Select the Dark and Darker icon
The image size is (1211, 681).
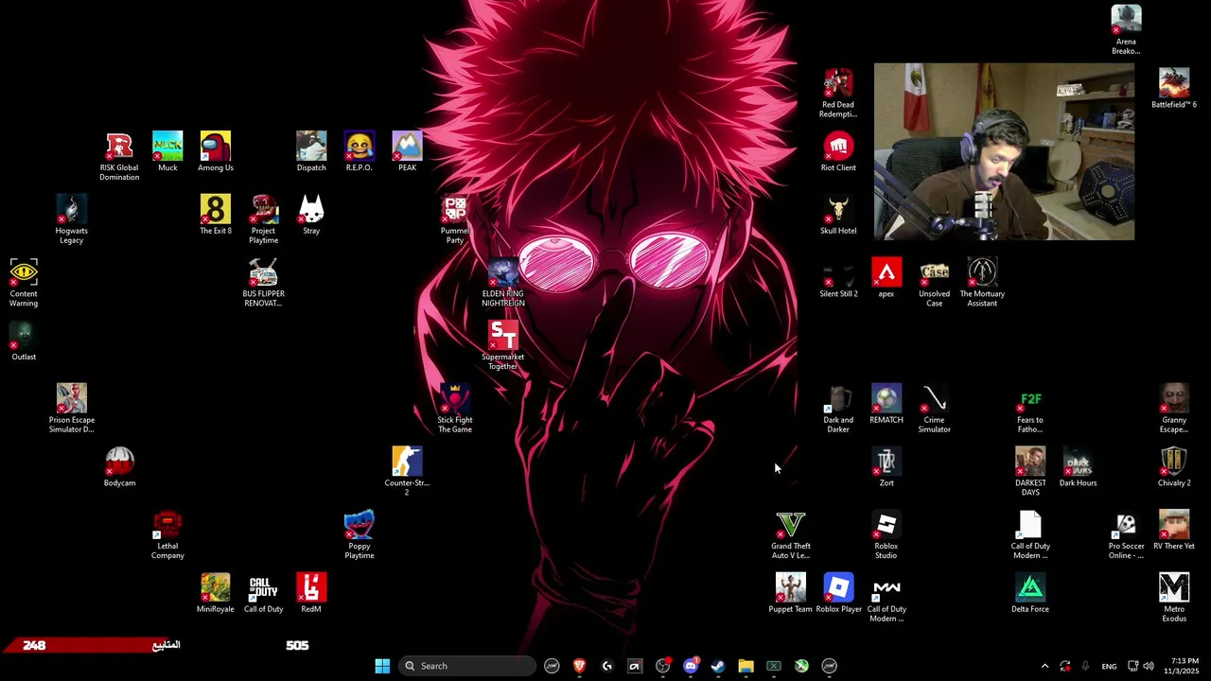(838, 409)
